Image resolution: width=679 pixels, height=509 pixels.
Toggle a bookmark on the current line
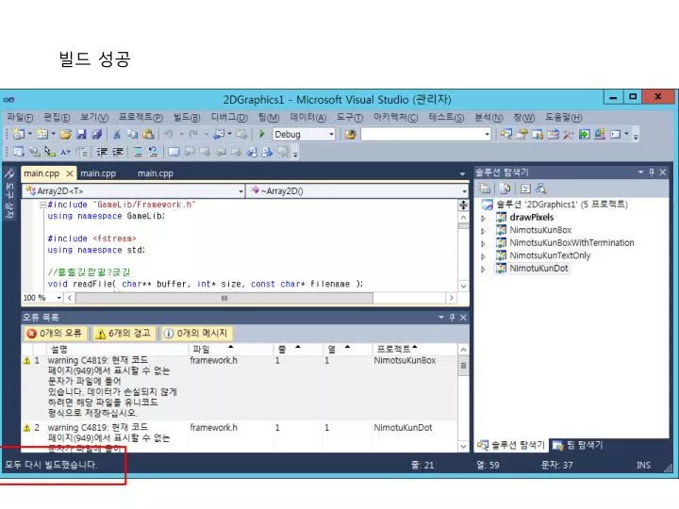point(174,152)
